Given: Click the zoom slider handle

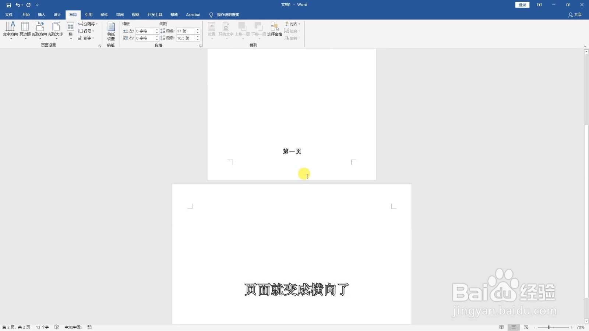Looking at the screenshot, I should pos(549,327).
